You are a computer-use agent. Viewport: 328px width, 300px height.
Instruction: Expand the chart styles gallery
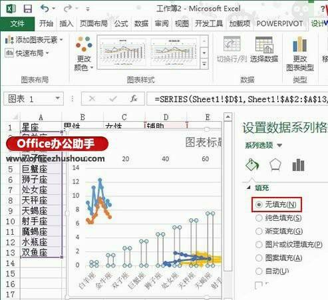click(204, 64)
